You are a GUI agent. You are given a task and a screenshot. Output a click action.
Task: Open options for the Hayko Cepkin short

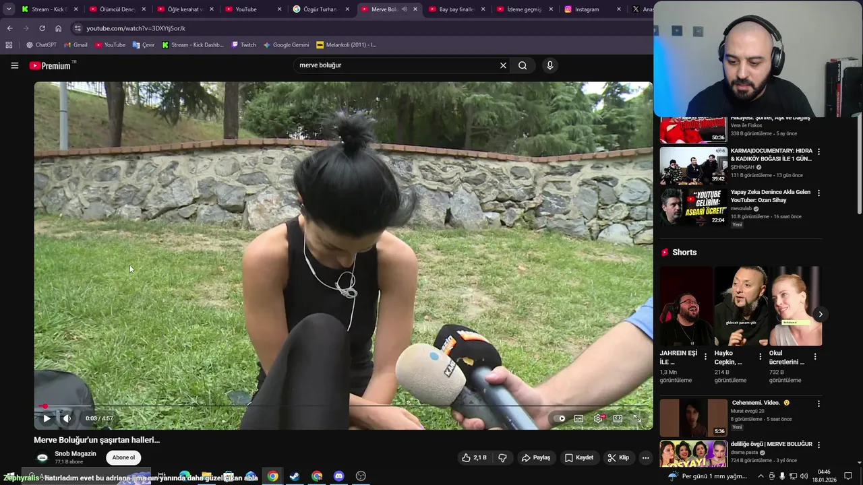(761, 356)
